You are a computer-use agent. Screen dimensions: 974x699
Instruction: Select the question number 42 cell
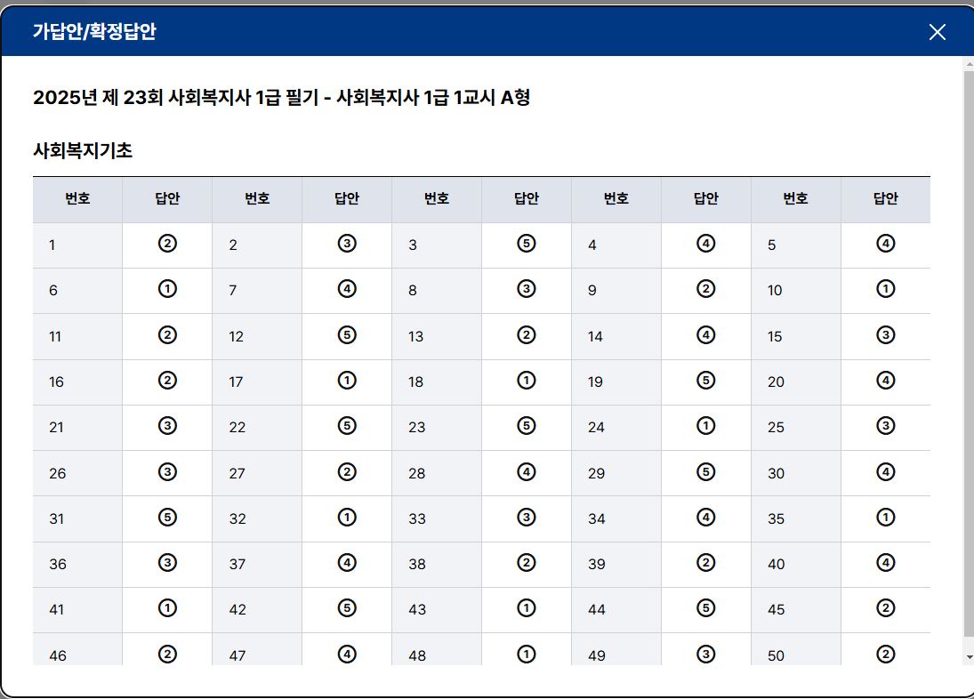tap(257, 609)
